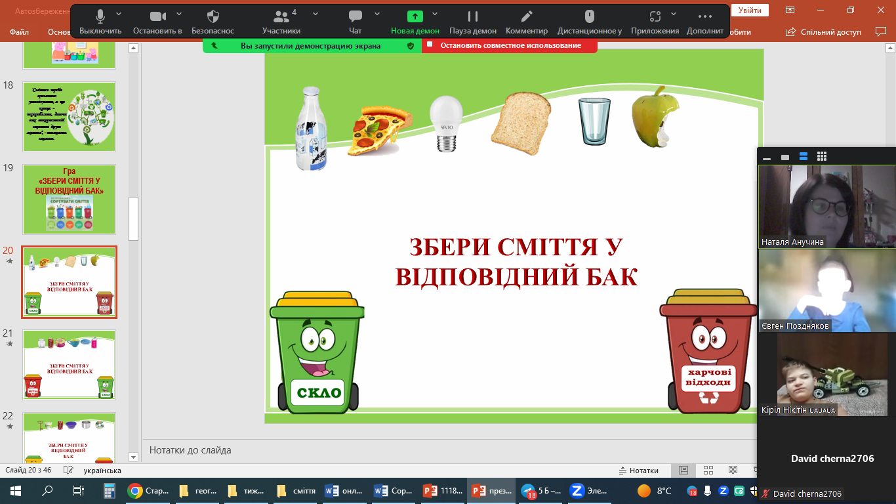The height and width of the screenshot is (504, 896).
Task: Open the Файл menu in PowerPoint
Action: click(20, 31)
